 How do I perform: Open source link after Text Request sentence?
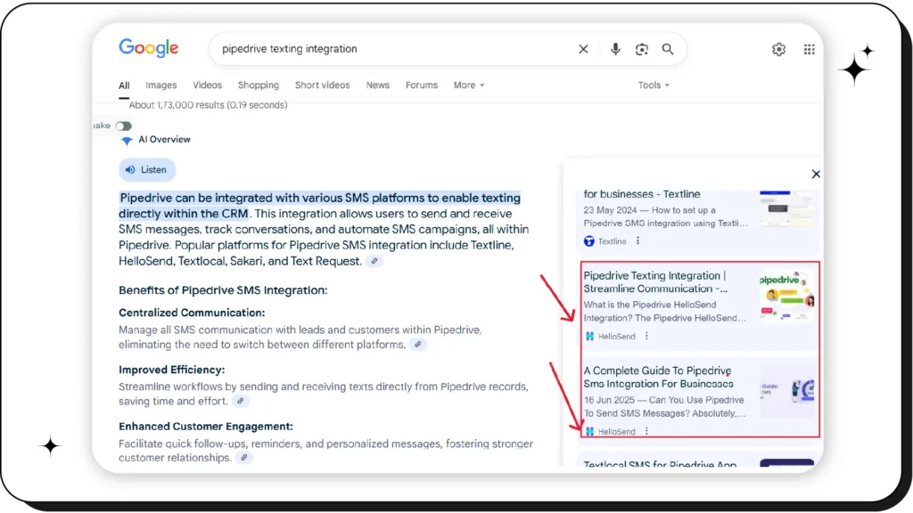click(374, 261)
